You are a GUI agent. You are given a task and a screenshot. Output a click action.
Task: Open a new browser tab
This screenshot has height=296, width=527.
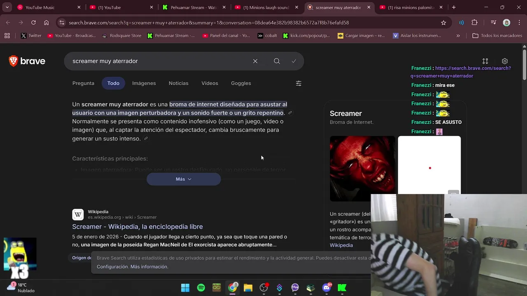[x=454, y=7]
